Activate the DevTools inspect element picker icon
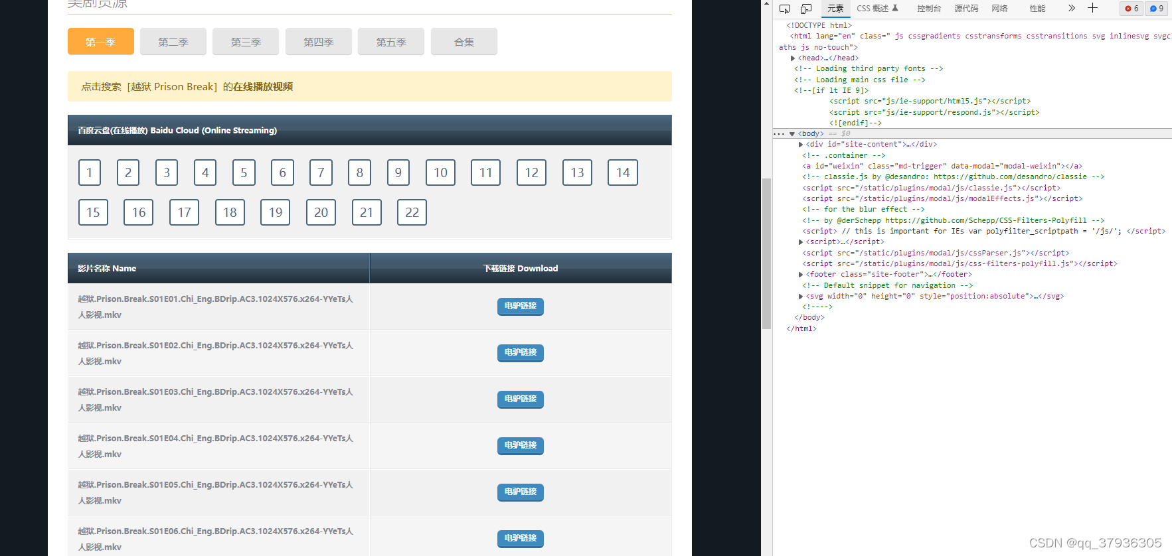1172x556 pixels. 784,9
